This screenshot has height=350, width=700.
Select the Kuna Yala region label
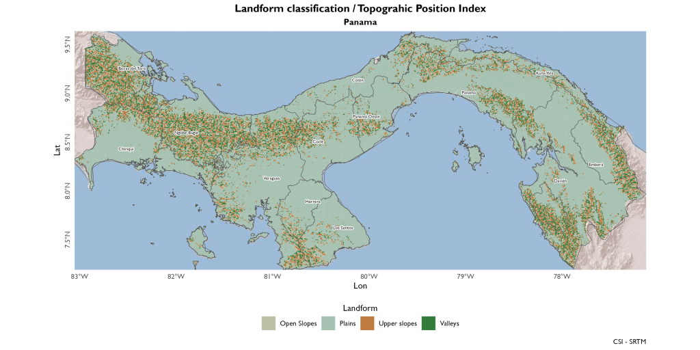tap(545, 72)
